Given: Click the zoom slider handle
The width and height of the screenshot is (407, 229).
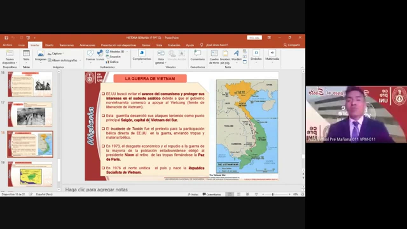Looking at the screenshot, I should coord(273,194).
